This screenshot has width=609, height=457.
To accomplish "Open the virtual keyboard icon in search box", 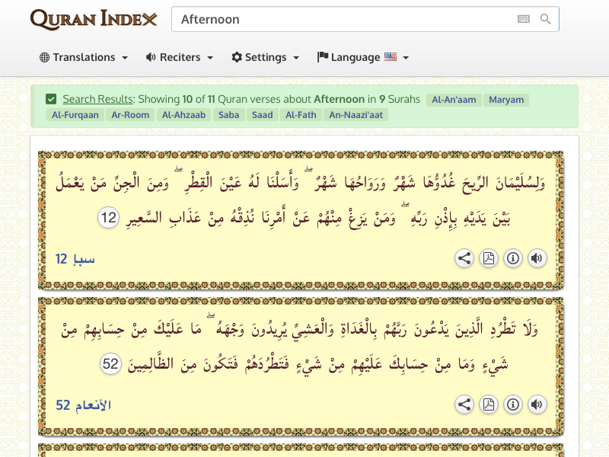I will pos(524,19).
